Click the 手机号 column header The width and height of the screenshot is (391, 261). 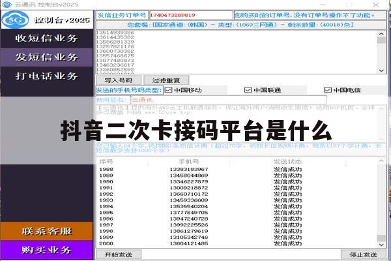coord(189,162)
